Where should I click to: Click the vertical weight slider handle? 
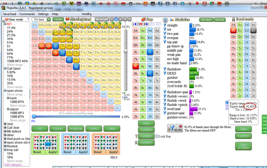pyautogui.click(x=125, y=51)
